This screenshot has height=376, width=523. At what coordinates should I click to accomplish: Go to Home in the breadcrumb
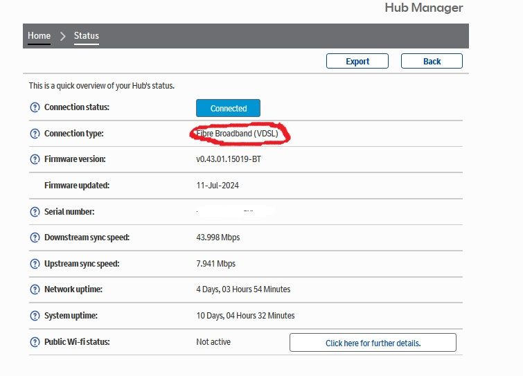pos(39,36)
